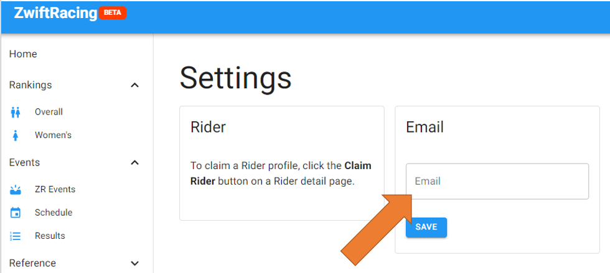Click the Women's rankings person icon

[16, 136]
